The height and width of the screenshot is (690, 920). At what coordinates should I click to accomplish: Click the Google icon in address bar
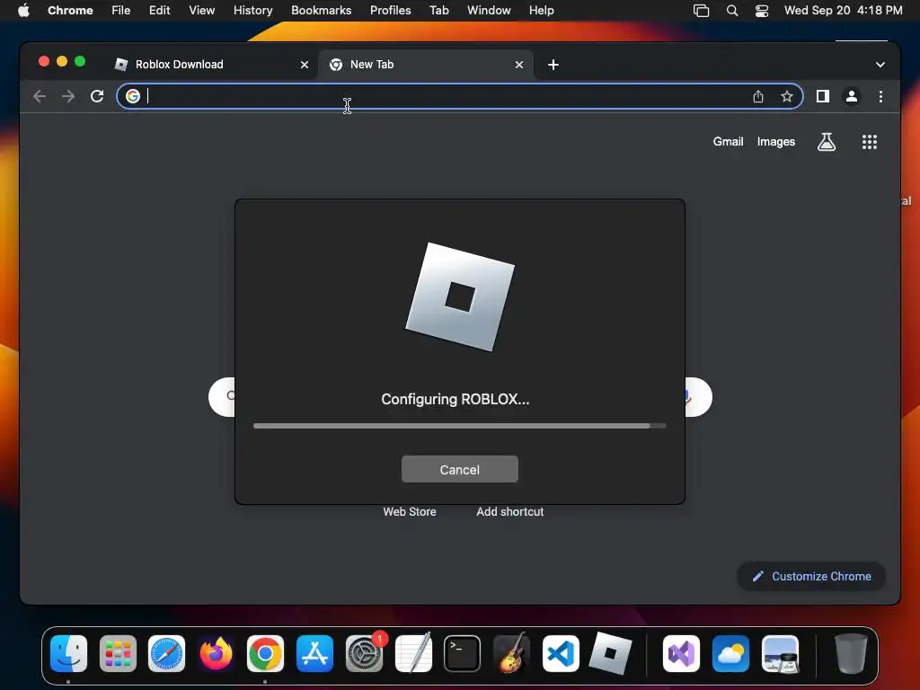tap(133, 96)
